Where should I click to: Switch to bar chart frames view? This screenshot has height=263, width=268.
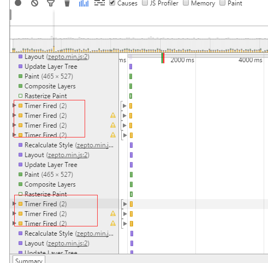click(x=84, y=3)
